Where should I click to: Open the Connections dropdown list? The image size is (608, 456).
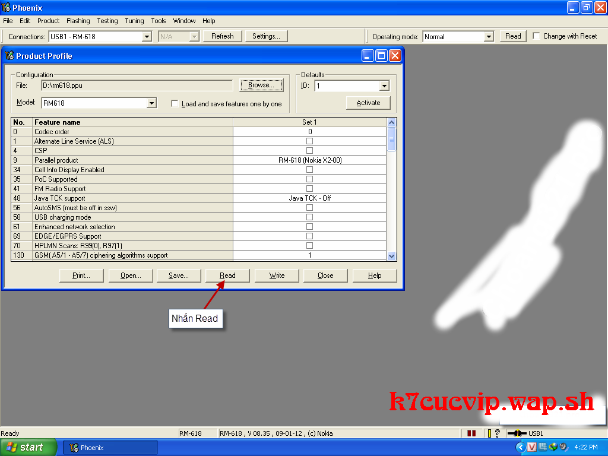(145, 36)
